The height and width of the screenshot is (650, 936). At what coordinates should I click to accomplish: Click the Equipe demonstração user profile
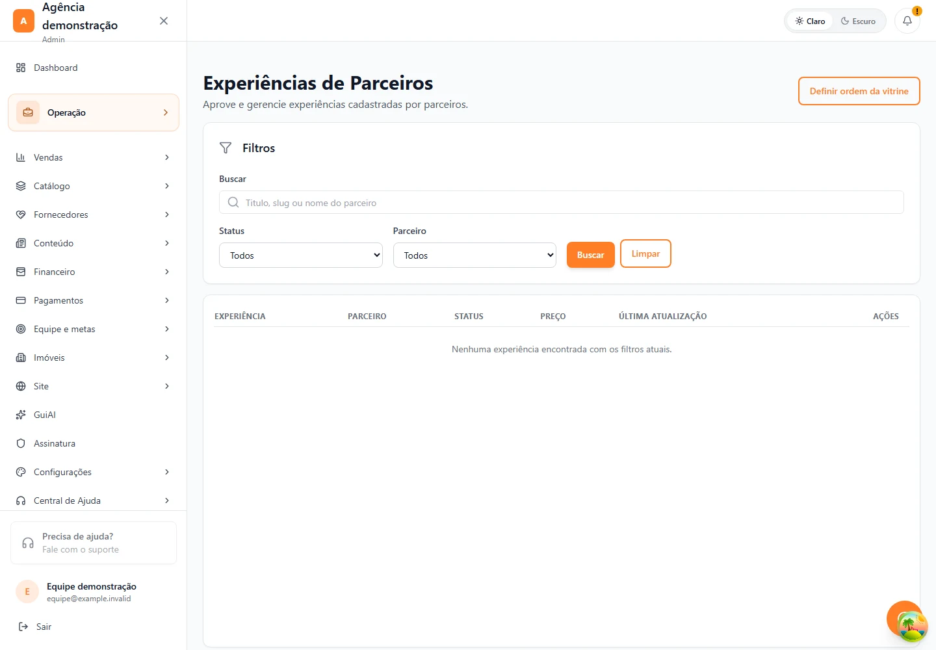(x=94, y=591)
